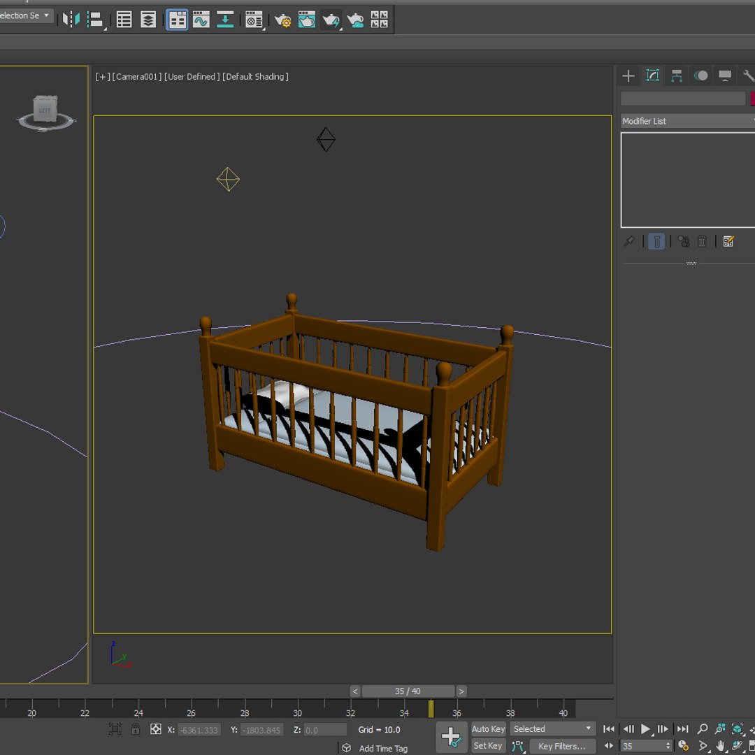The height and width of the screenshot is (755, 755).
Task: Click the Pin Stack icon
Action: point(629,241)
